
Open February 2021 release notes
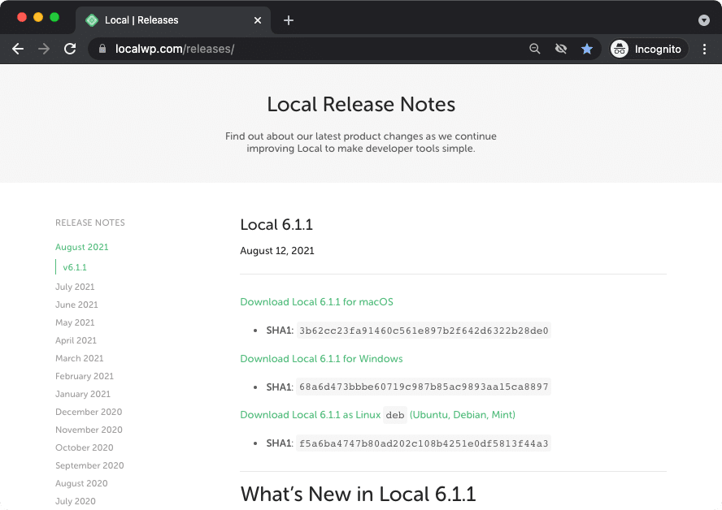pos(85,376)
